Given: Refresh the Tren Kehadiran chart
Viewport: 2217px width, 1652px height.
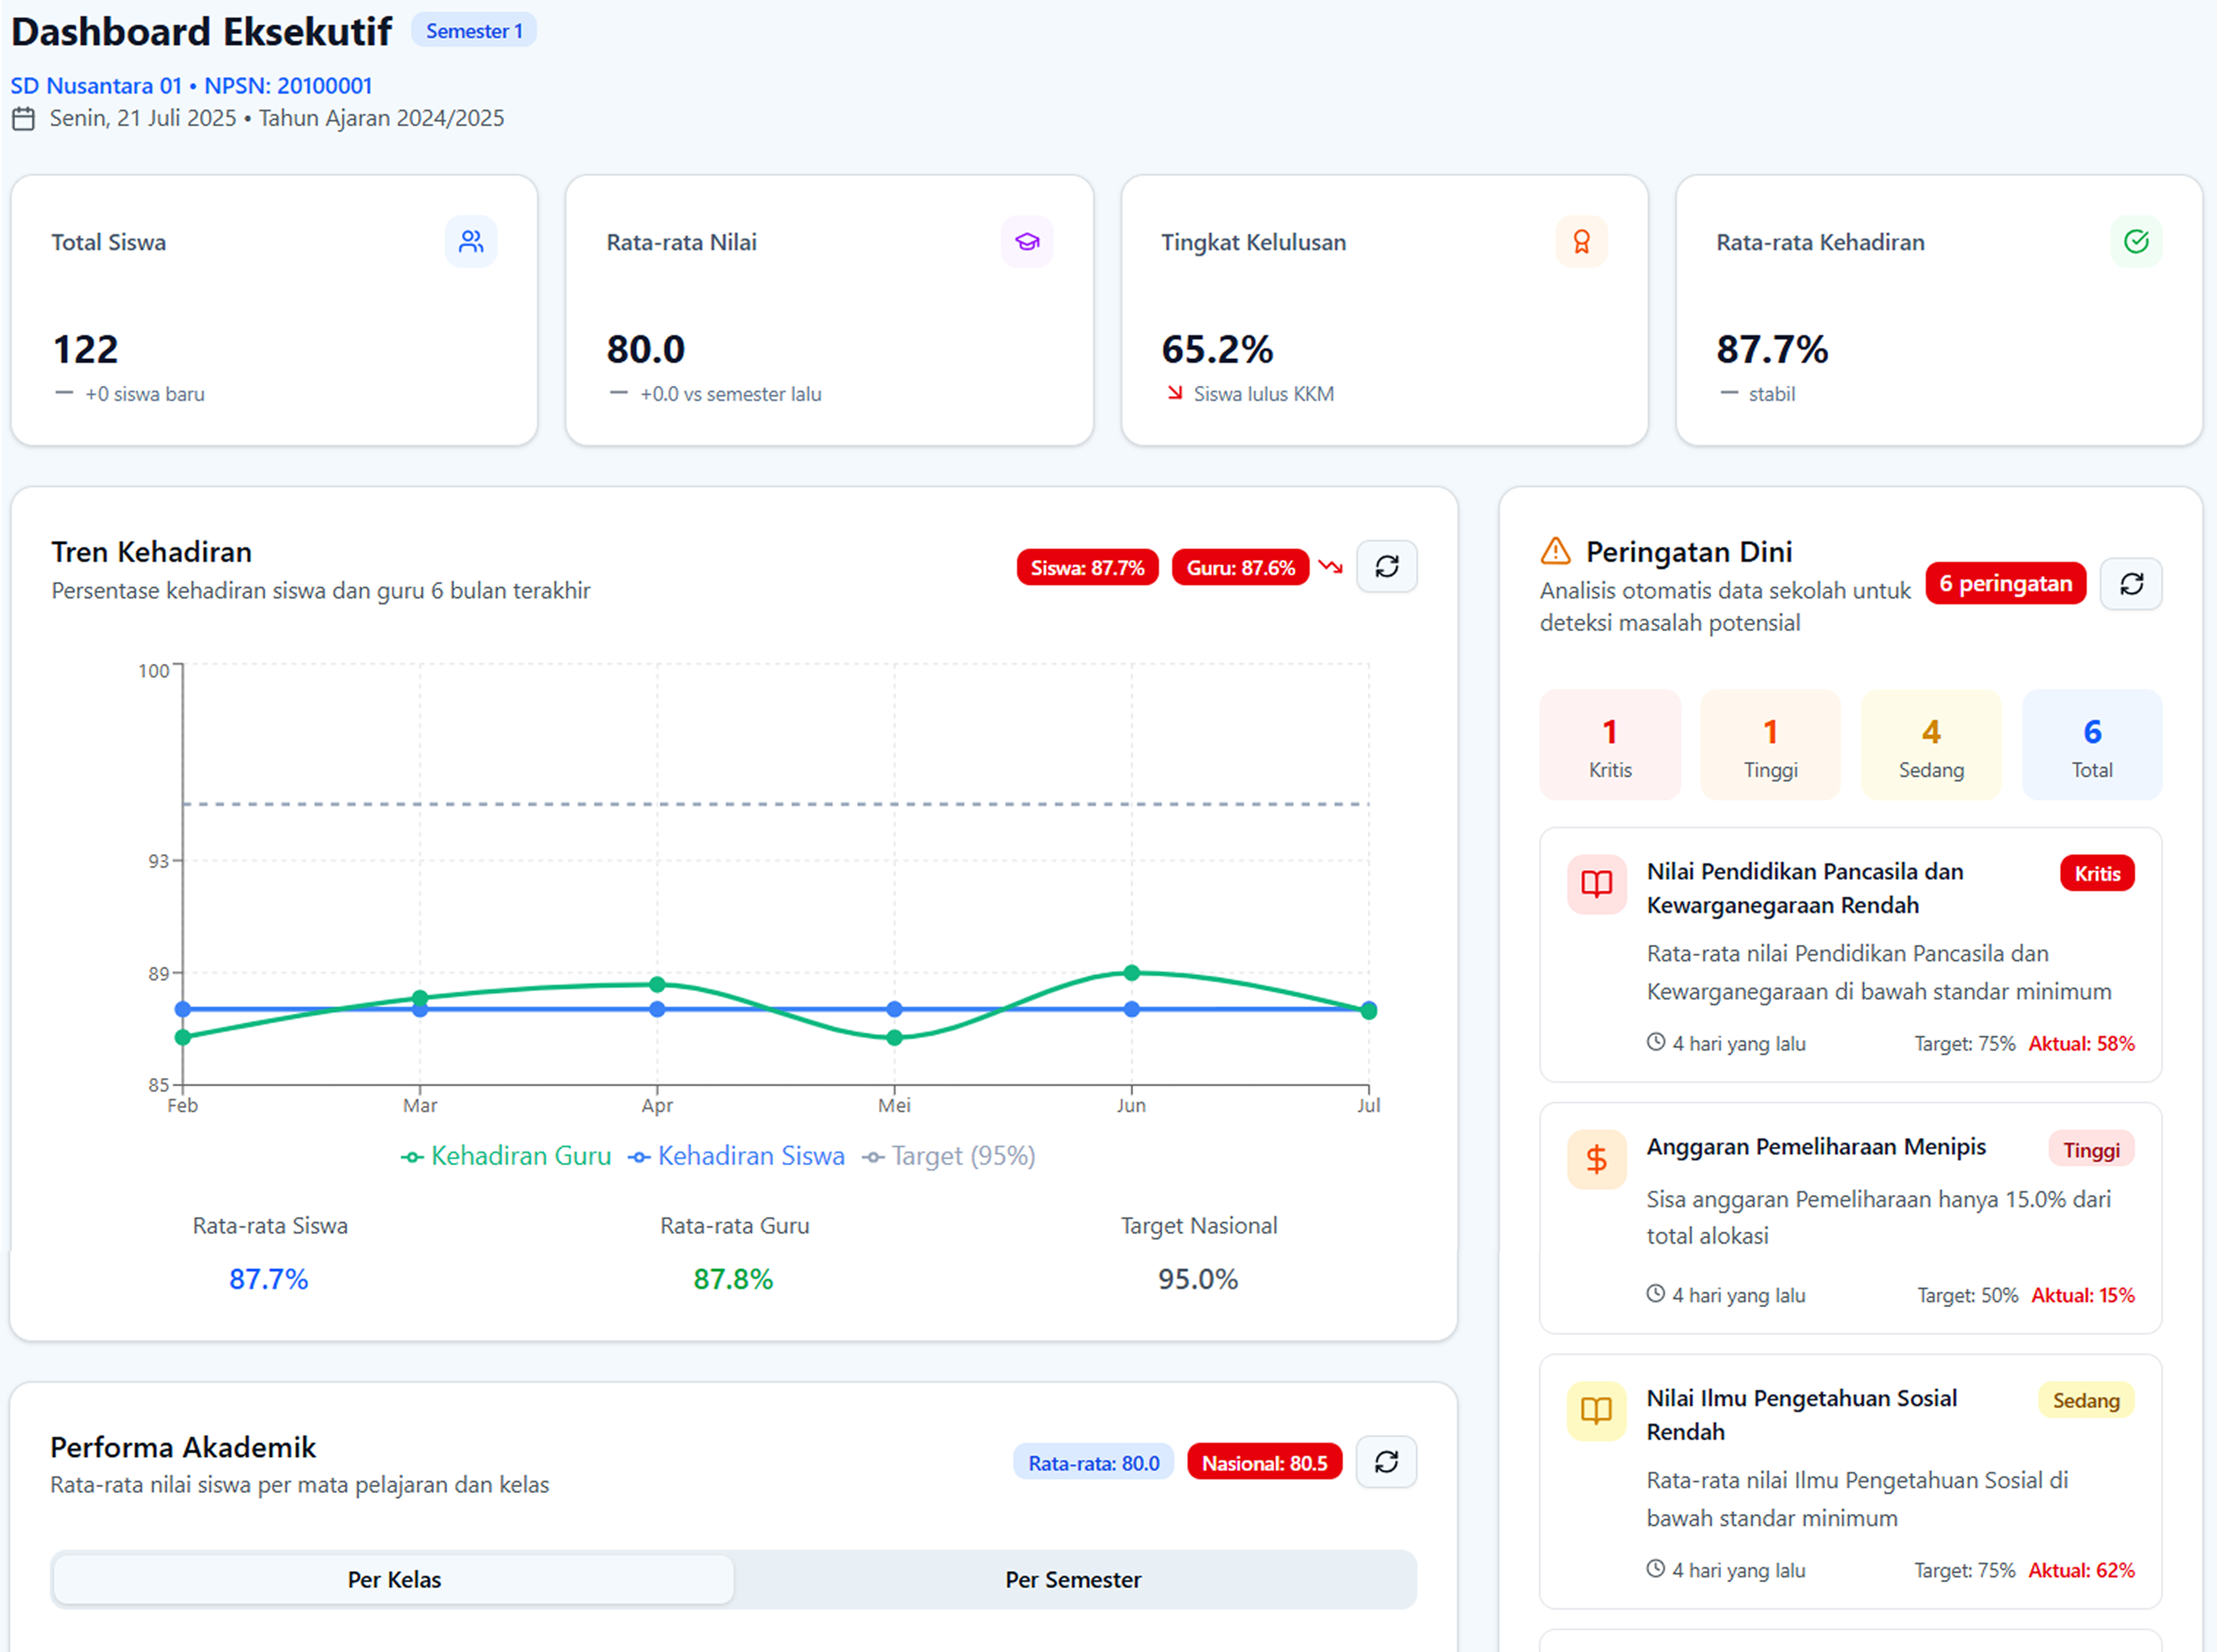Looking at the screenshot, I should [1386, 567].
